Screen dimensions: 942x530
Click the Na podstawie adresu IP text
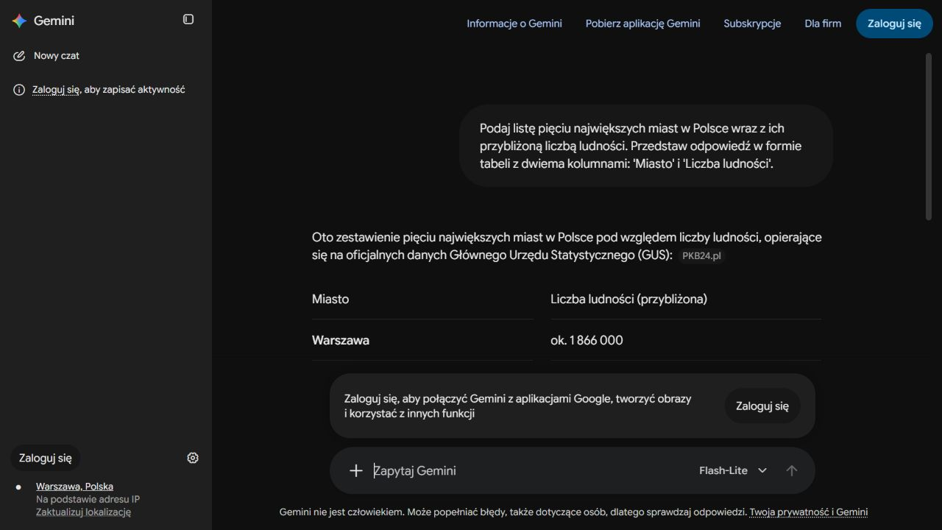(x=88, y=499)
